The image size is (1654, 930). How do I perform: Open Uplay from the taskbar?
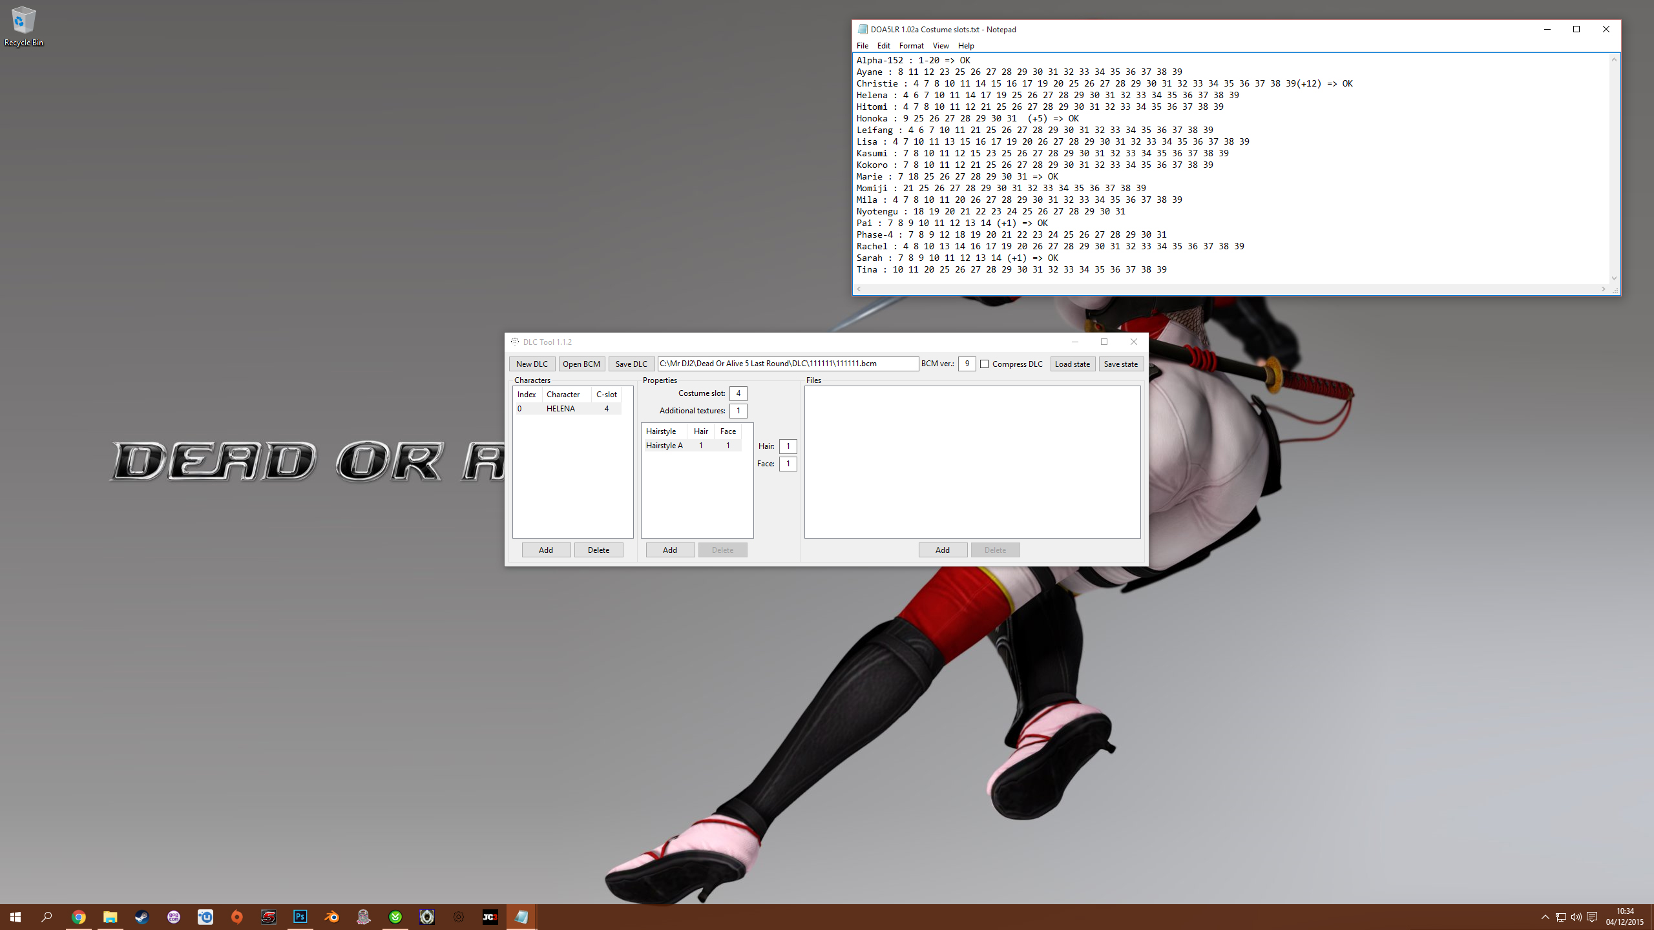(x=205, y=916)
